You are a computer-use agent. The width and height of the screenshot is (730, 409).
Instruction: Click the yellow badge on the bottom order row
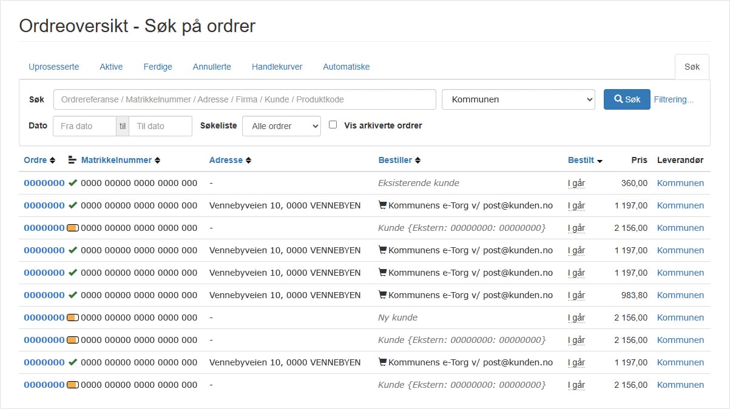point(74,384)
